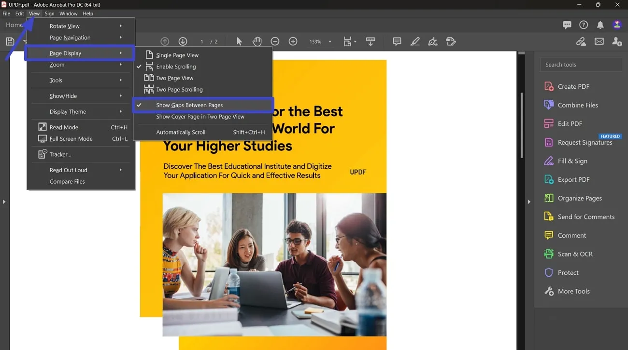
Task: Expand the Read Out Loud submenu
Action: pos(68,170)
